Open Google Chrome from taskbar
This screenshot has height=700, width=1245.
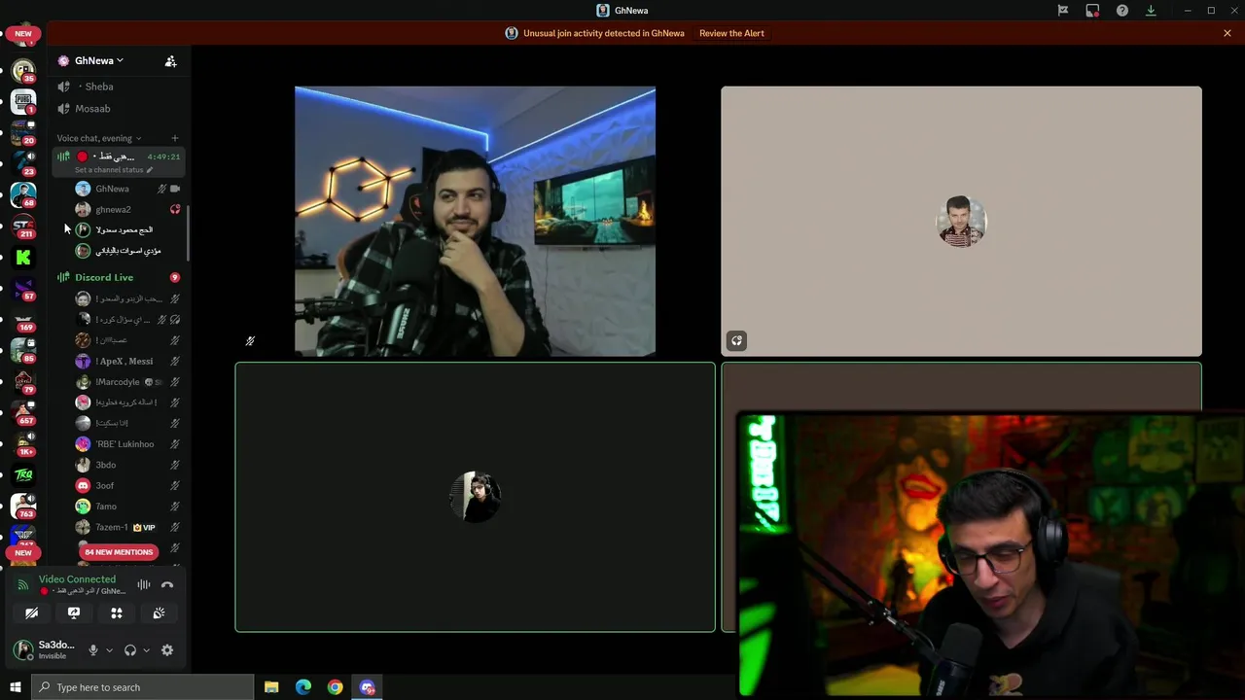pyautogui.click(x=335, y=687)
